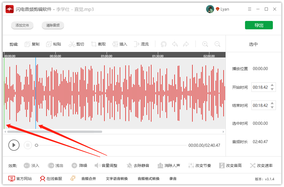Open Volume Adjustment (音量调整)
284x187 pixels.
(x=106, y=166)
